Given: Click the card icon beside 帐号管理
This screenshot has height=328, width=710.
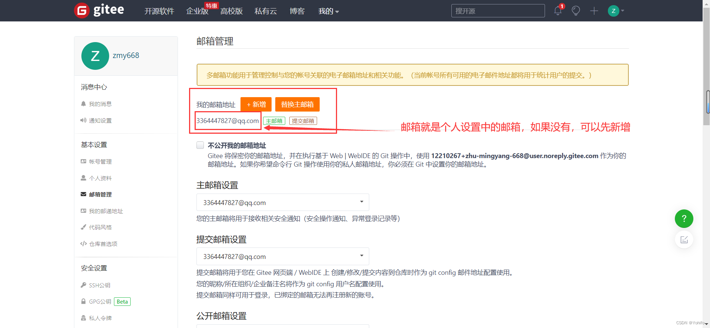Looking at the screenshot, I should pyautogui.click(x=84, y=161).
